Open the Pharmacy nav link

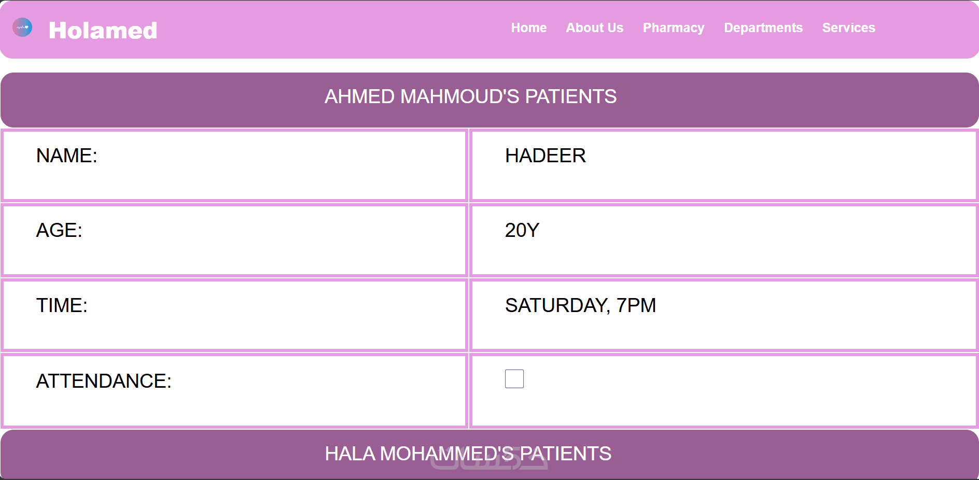(x=673, y=28)
